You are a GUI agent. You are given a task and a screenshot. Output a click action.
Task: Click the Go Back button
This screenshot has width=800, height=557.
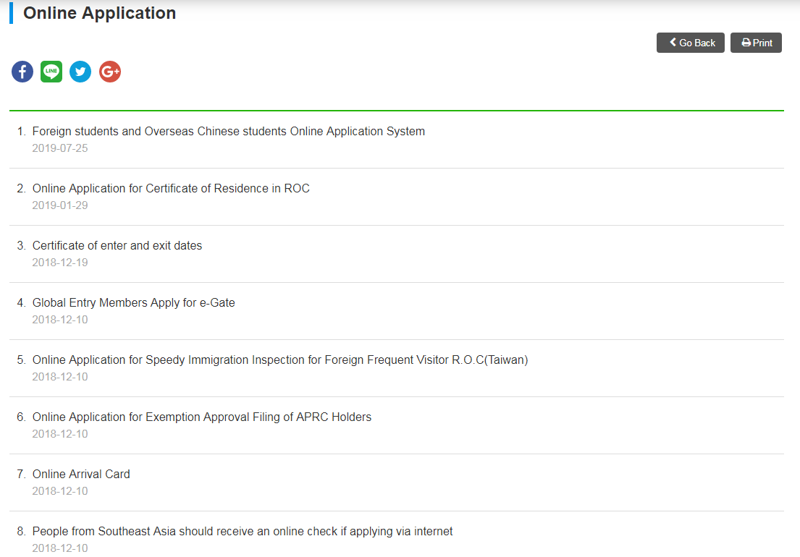[690, 43]
